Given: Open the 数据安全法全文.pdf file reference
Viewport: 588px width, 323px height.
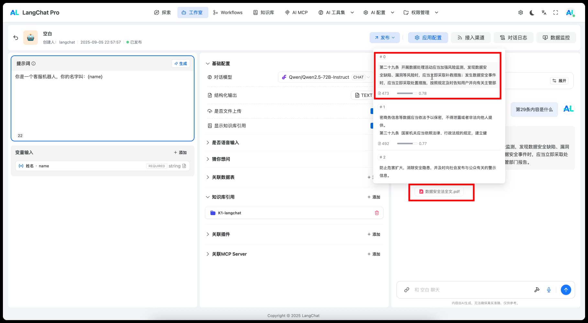Looking at the screenshot, I should pyautogui.click(x=439, y=191).
